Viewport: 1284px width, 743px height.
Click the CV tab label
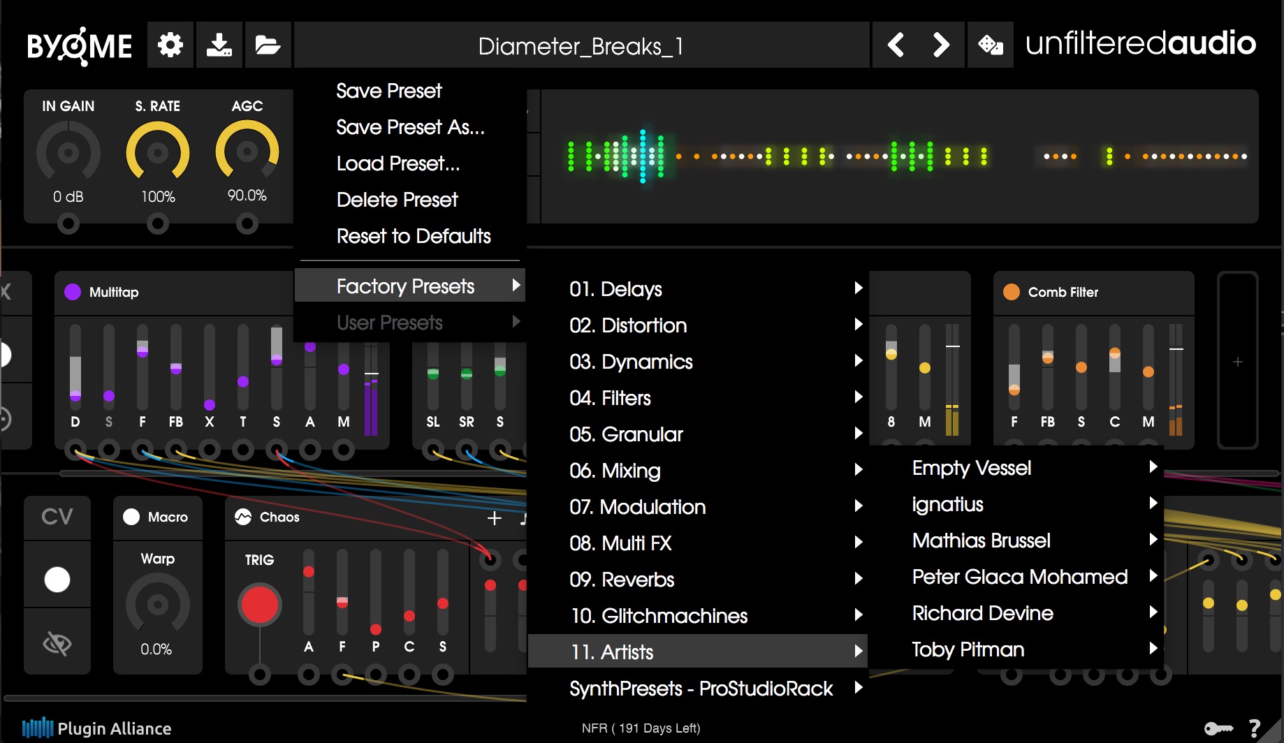[57, 516]
